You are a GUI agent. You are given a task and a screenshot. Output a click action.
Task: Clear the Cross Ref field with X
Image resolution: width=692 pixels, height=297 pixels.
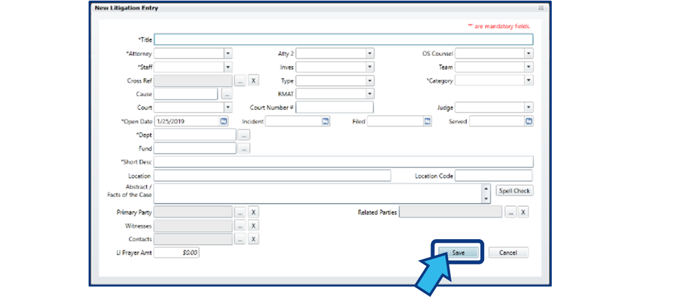coord(253,81)
